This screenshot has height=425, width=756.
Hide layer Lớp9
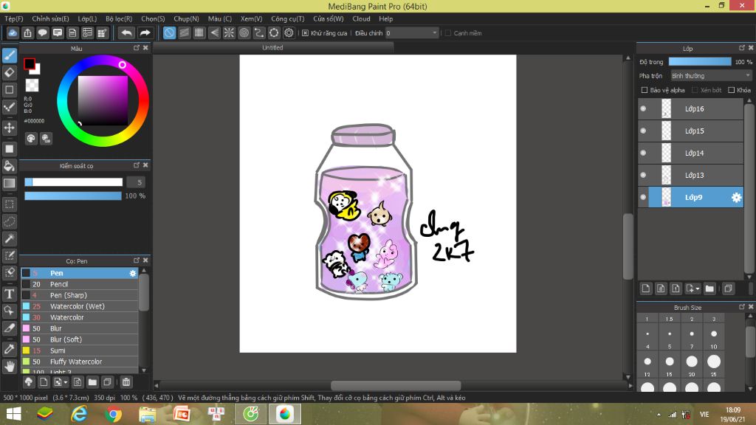click(643, 197)
